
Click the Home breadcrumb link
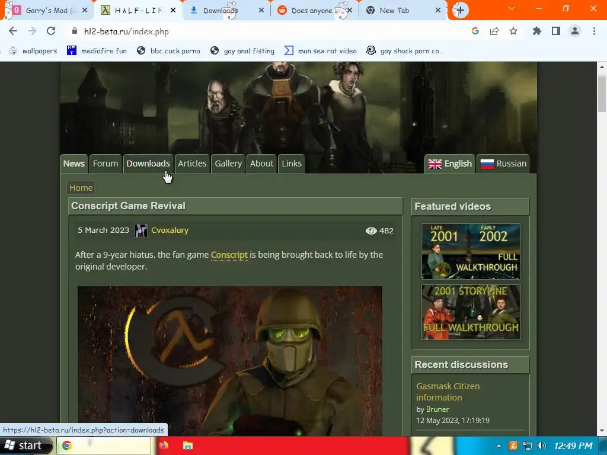point(81,188)
